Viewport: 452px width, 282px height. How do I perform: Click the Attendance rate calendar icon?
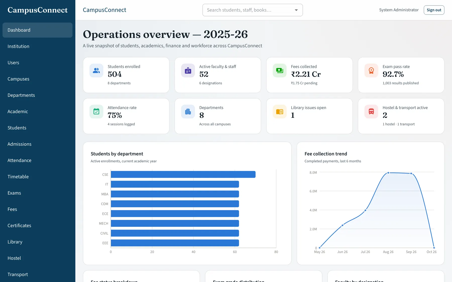coord(96,112)
